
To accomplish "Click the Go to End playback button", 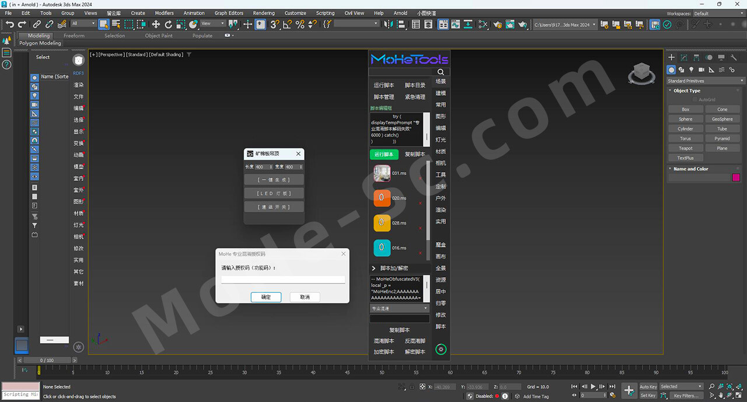I will [612, 386].
